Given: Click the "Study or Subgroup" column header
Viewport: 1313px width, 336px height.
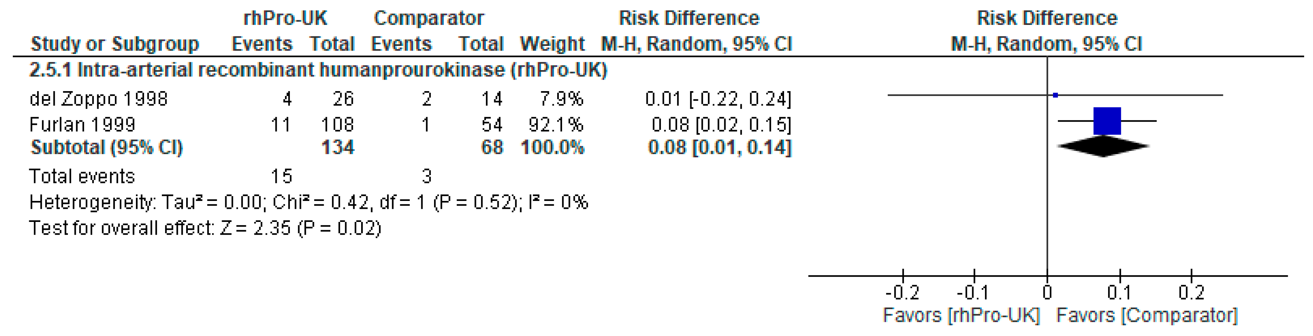Looking at the screenshot, I should click(x=115, y=44).
